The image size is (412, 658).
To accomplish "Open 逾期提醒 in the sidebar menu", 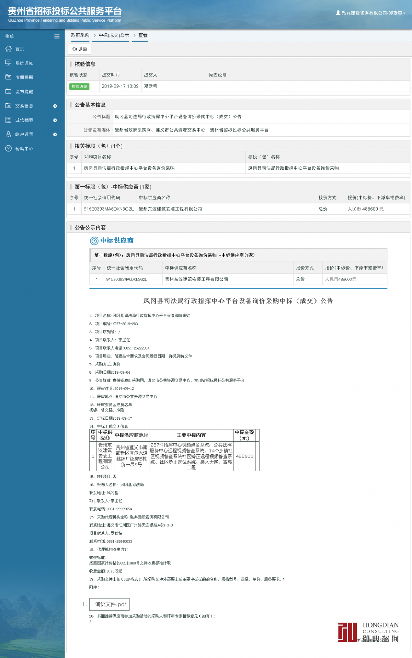I will [24, 78].
